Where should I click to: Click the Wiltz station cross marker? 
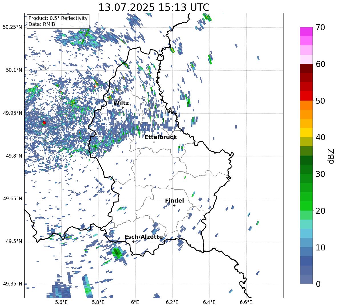tap(123, 108)
